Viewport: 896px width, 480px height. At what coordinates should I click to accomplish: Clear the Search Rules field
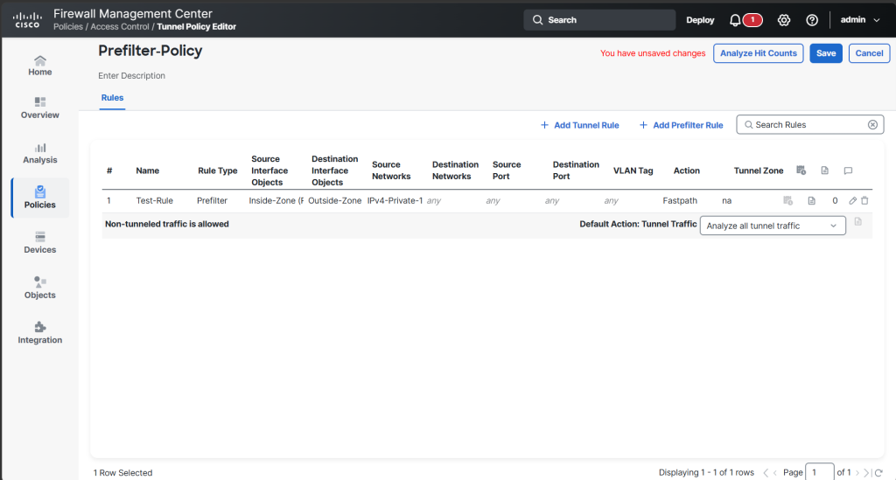pos(872,124)
